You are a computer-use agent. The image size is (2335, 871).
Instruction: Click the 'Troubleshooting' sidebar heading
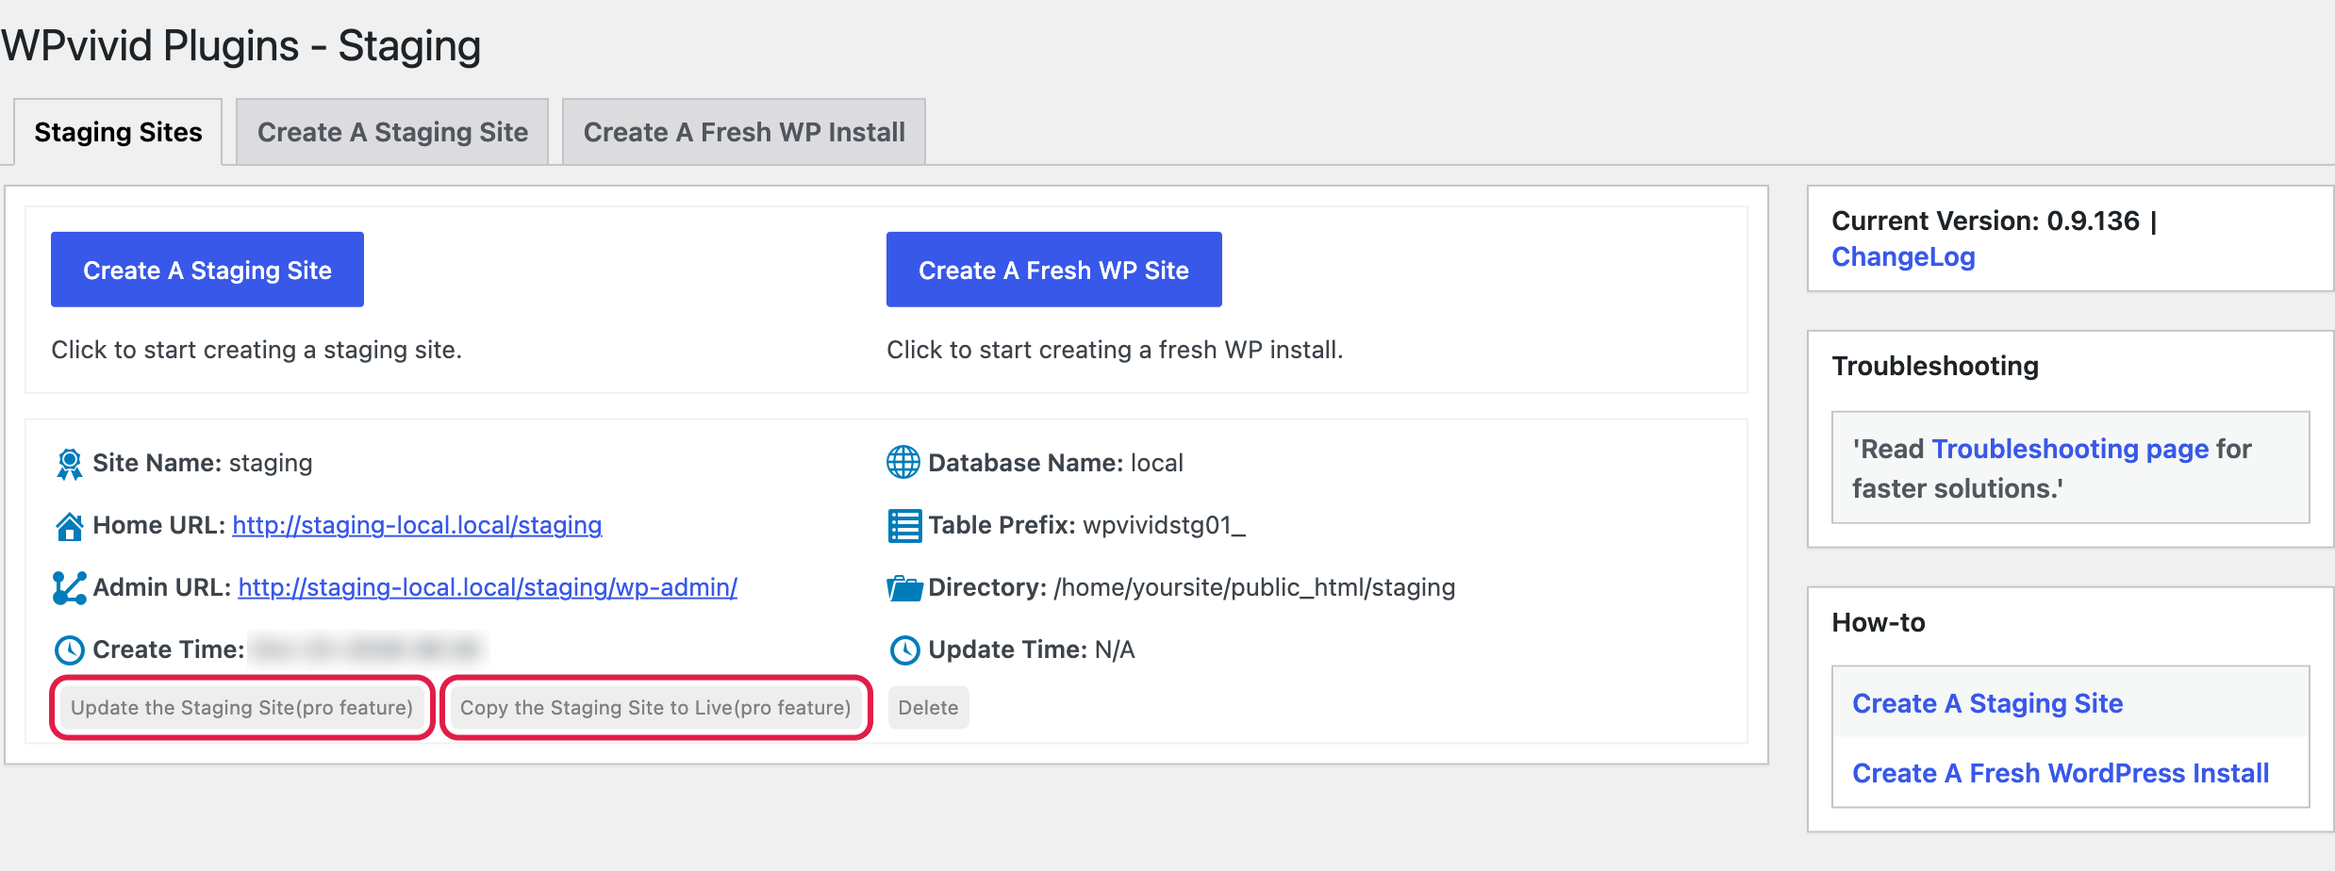[1935, 366]
